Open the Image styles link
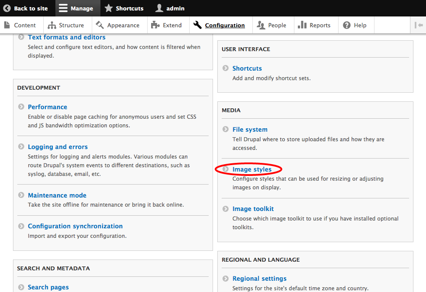 point(252,169)
